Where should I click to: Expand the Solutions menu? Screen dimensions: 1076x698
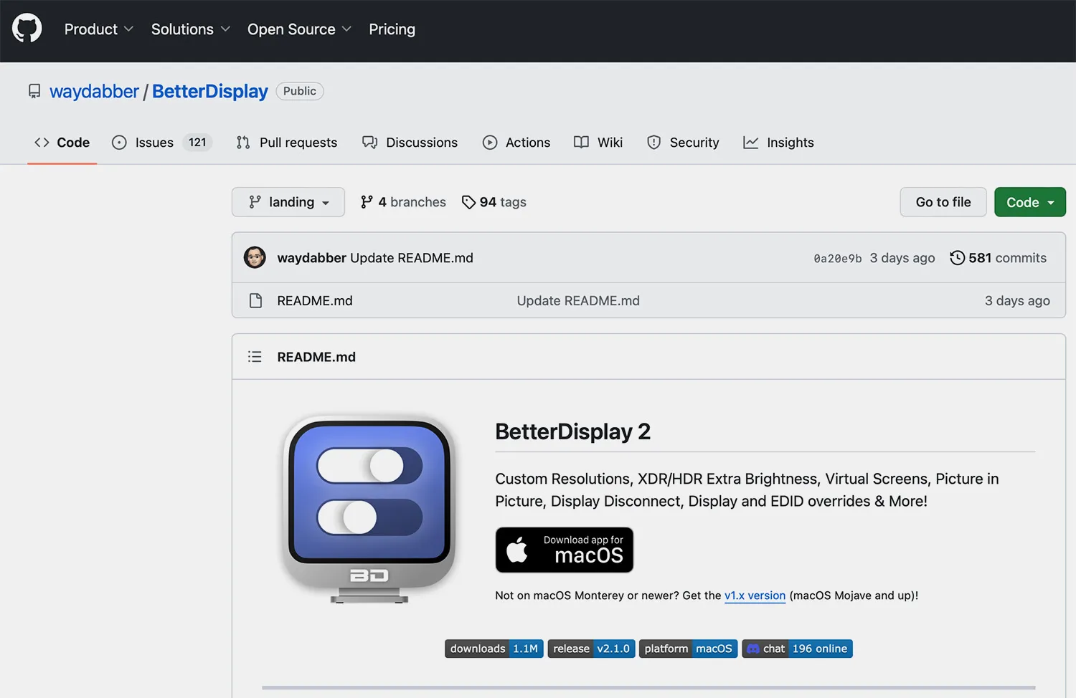click(x=190, y=29)
